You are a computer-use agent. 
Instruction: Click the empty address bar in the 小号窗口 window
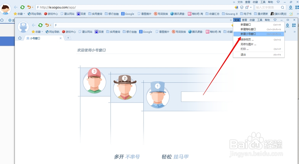tap(142, 25)
